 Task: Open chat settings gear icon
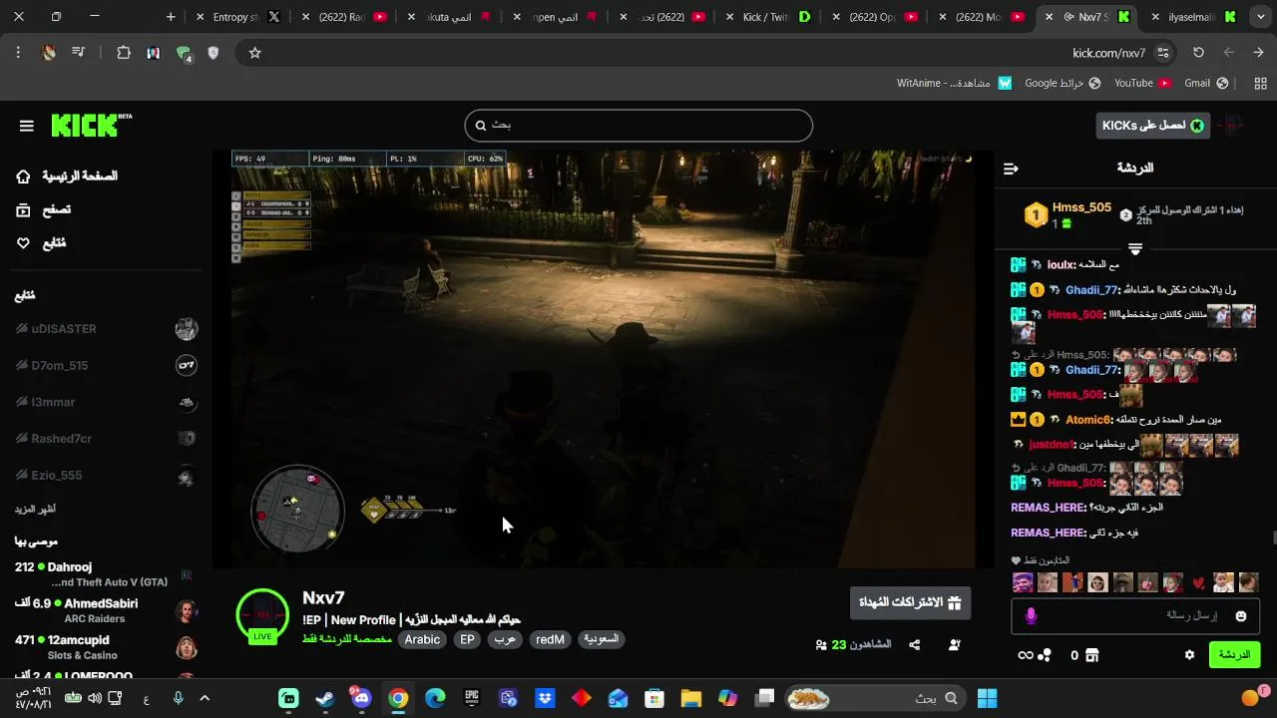(x=1189, y=655)
